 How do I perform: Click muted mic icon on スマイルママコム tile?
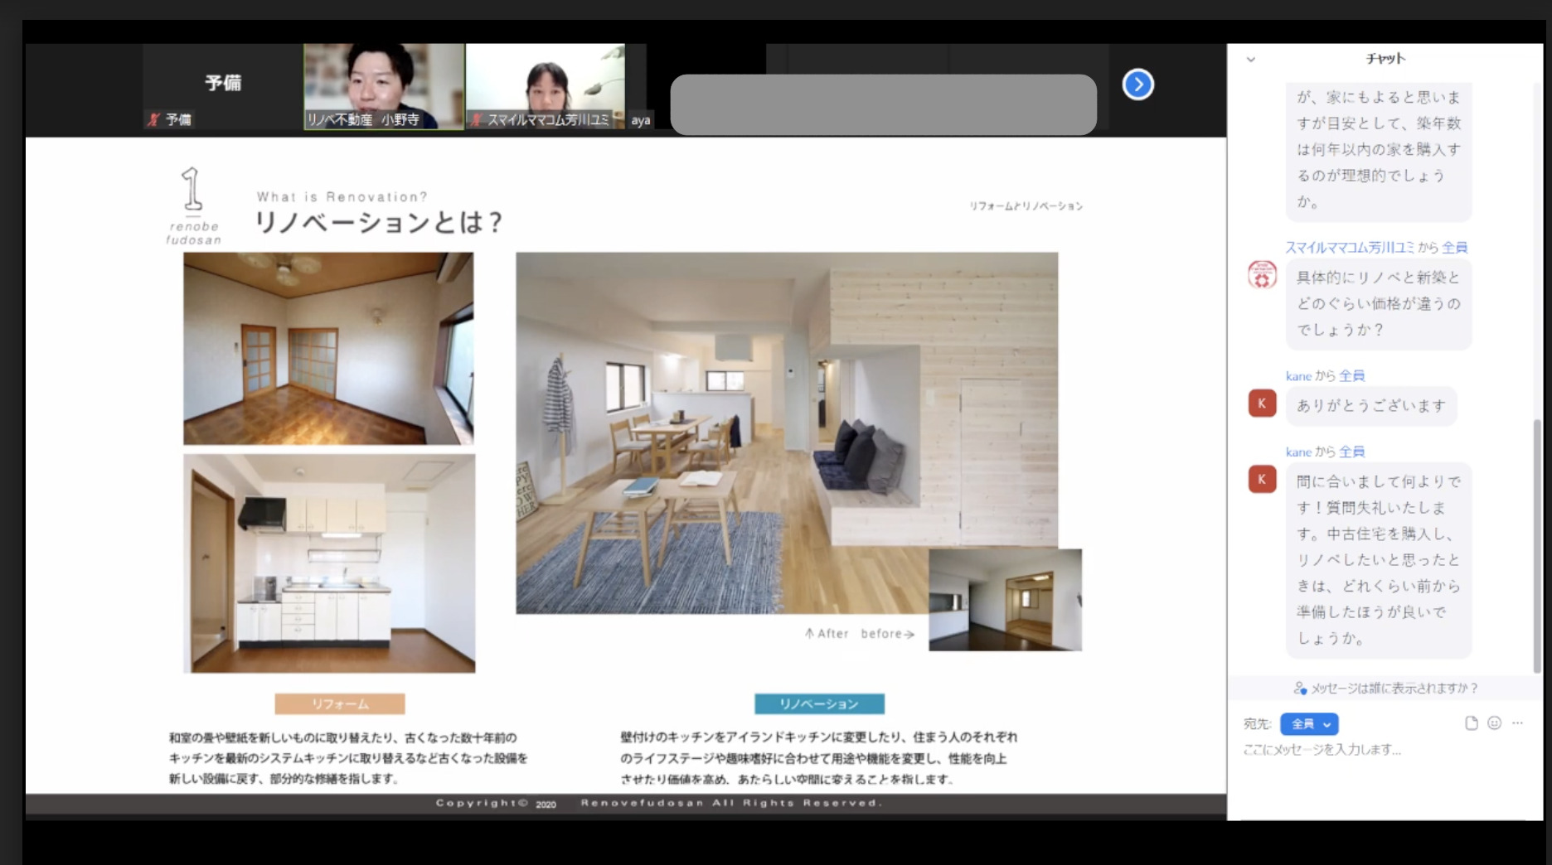click(x=477, y=120)
